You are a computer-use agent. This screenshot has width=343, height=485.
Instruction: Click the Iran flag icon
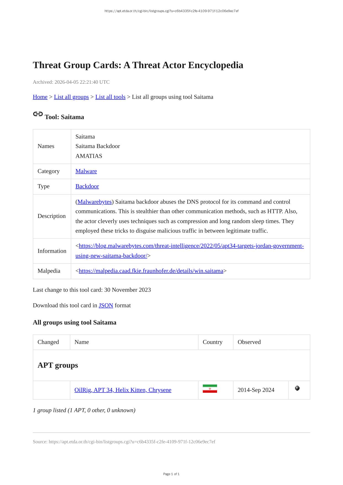pyautogui.click(x=210, y=389)
